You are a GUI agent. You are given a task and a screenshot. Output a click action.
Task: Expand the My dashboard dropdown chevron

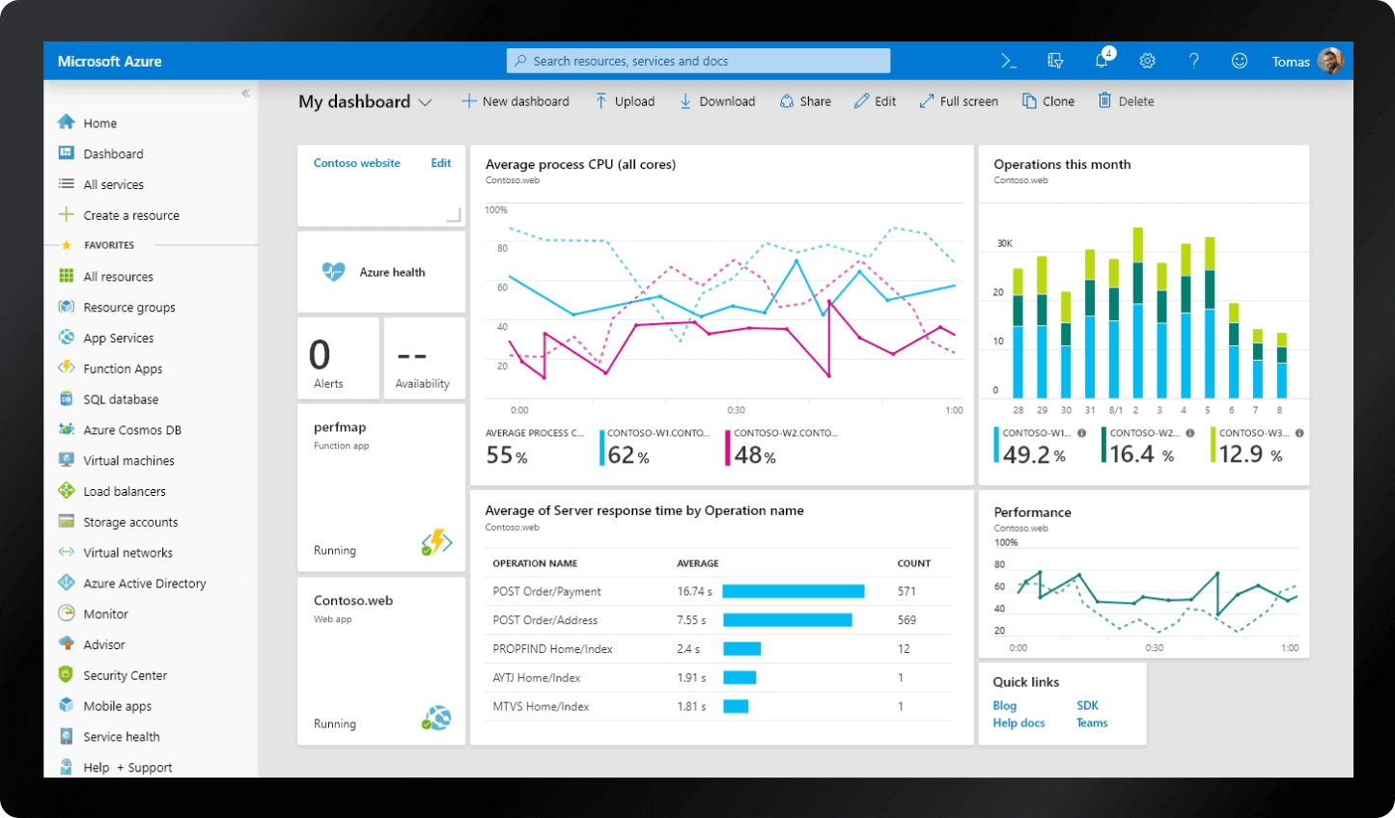tap(425, 102)
